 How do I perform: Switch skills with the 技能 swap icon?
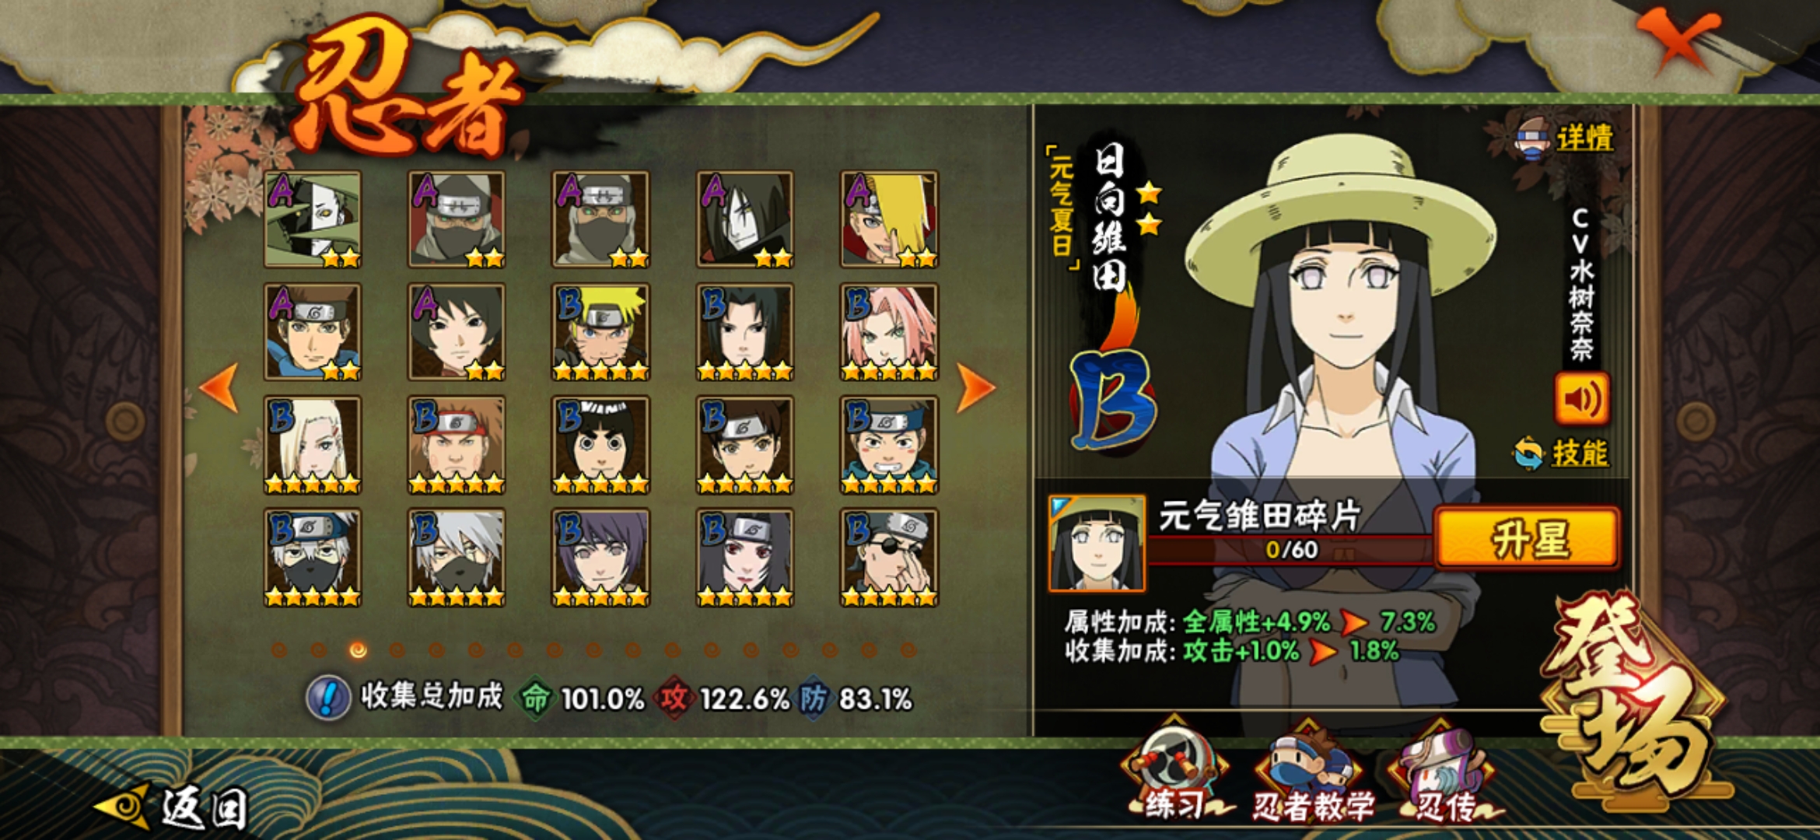tap(1561, 453)
